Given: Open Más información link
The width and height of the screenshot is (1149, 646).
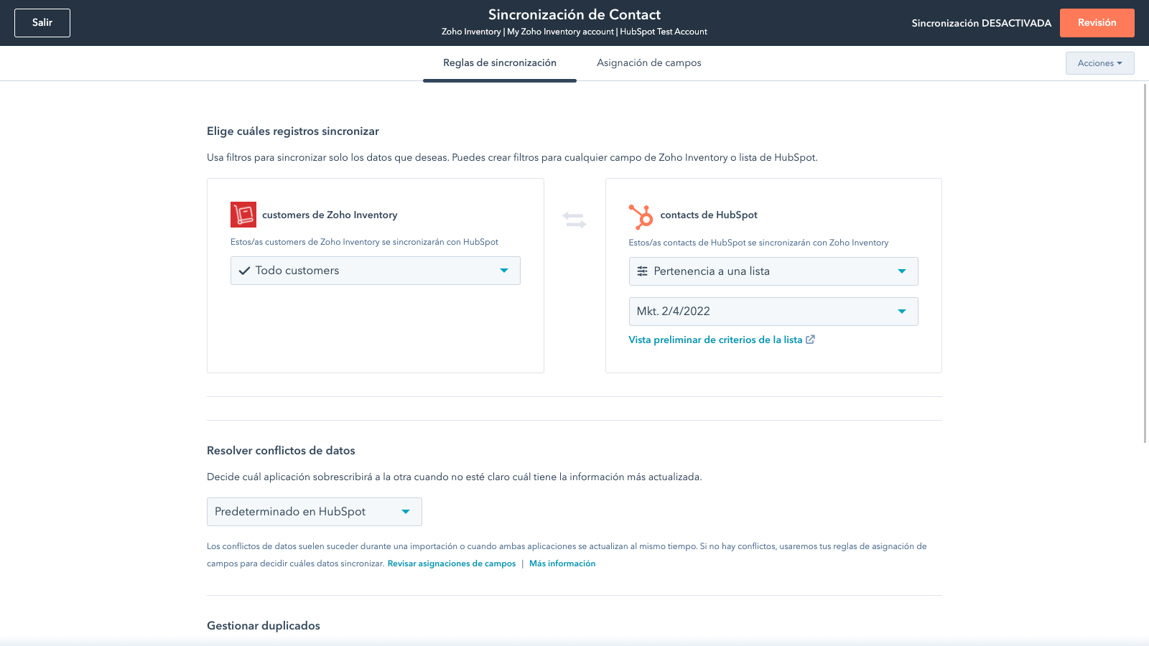Looking at the screenshot, I should click(x=562, y=563).
